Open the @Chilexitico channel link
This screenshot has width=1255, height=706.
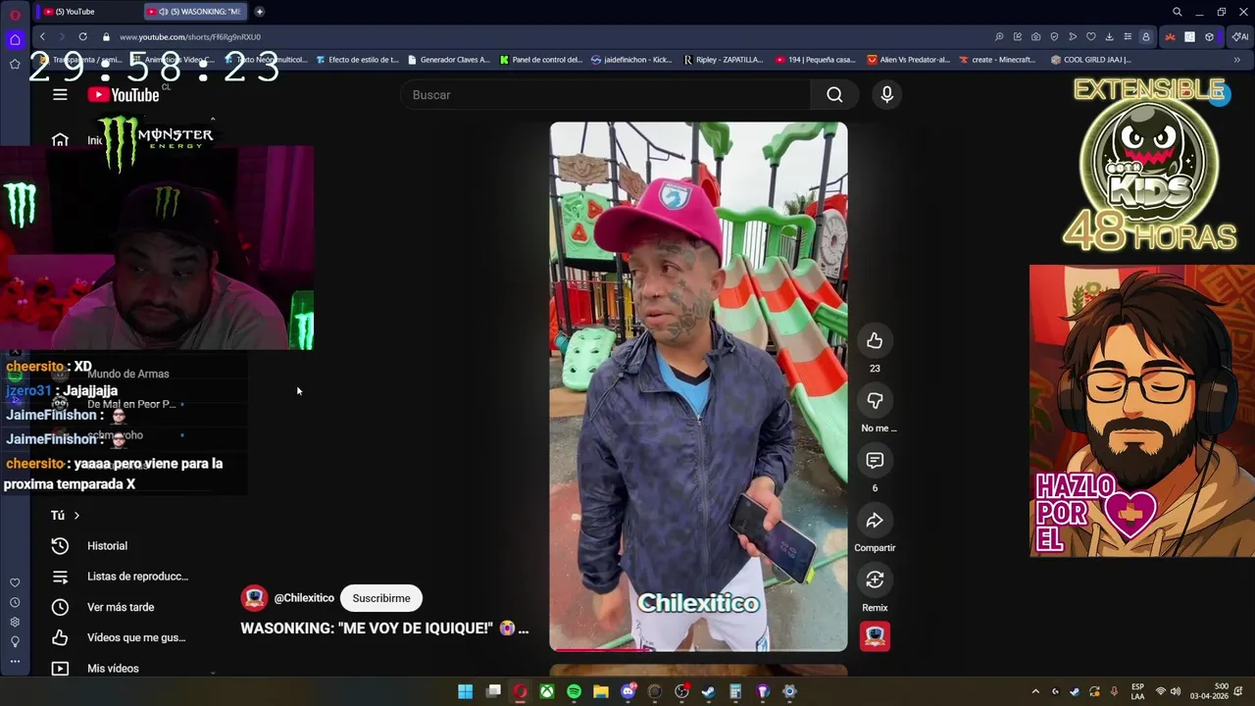point(304,598)
